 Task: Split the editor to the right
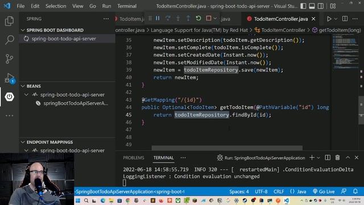tap(345, 19)
